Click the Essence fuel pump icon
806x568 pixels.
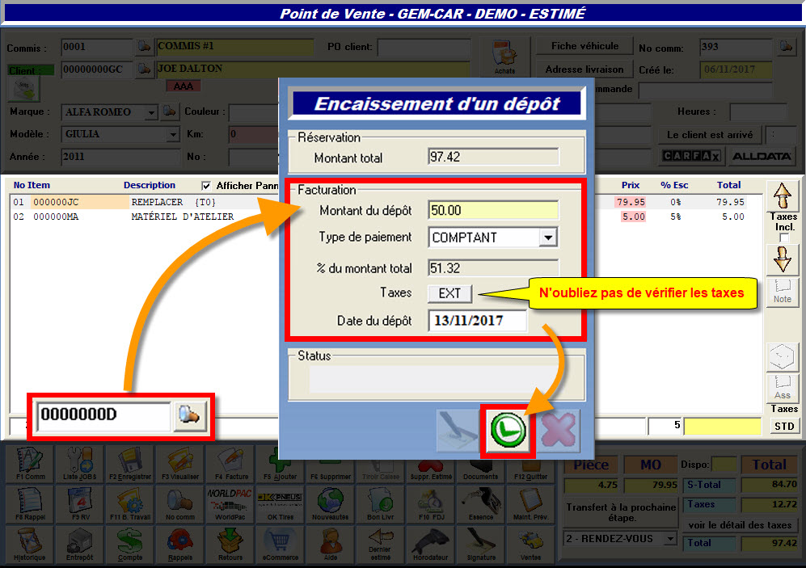(x=481, y=504)
